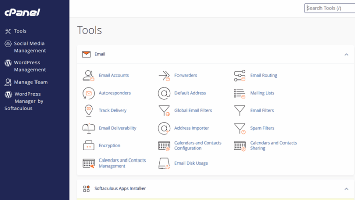
Task: Open the Forwarders link
Action: 186,75
